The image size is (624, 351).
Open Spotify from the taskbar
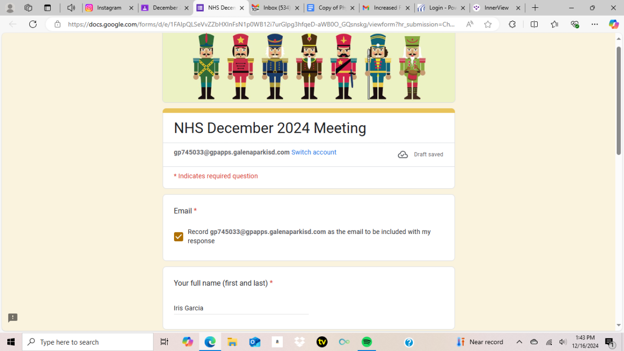[367, 342]
